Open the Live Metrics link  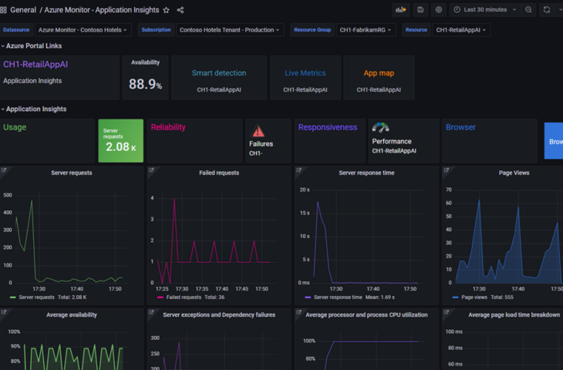coord(305,73)
